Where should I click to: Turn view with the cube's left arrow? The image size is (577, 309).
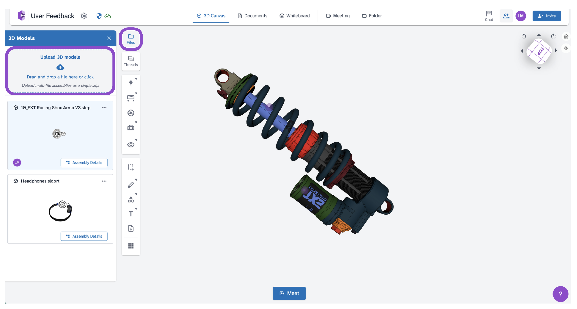pos(522,51)
